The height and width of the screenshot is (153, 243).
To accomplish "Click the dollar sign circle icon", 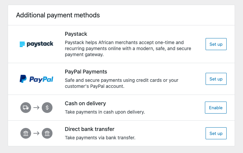I will click(x=47, y=108).
